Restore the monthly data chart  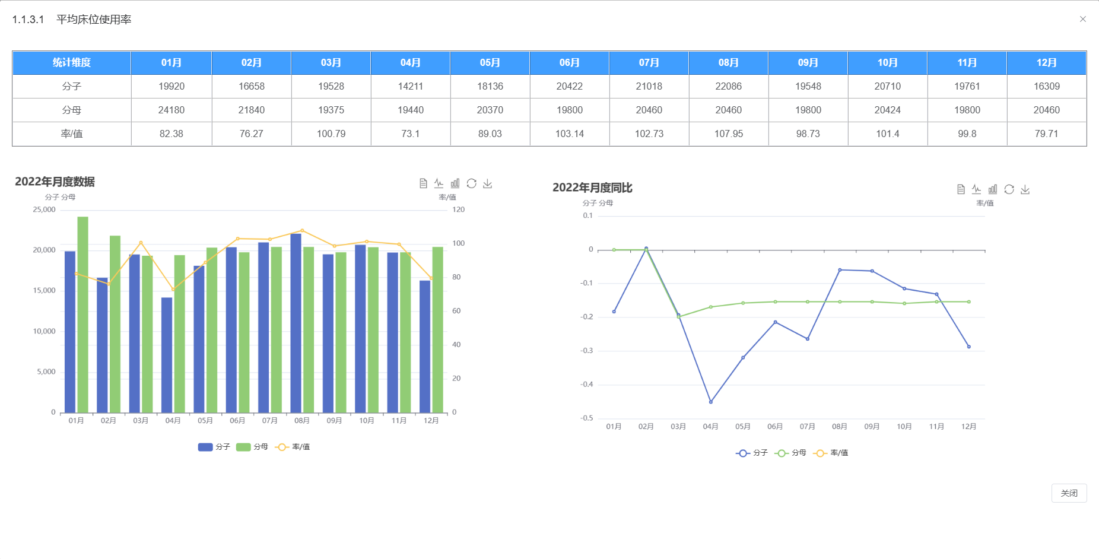[x=472, y=183]
